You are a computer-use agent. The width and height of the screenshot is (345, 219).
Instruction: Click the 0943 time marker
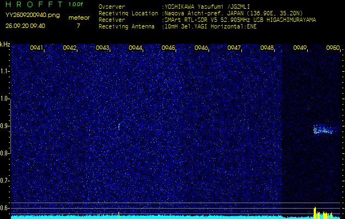click(x=103, y=48)
